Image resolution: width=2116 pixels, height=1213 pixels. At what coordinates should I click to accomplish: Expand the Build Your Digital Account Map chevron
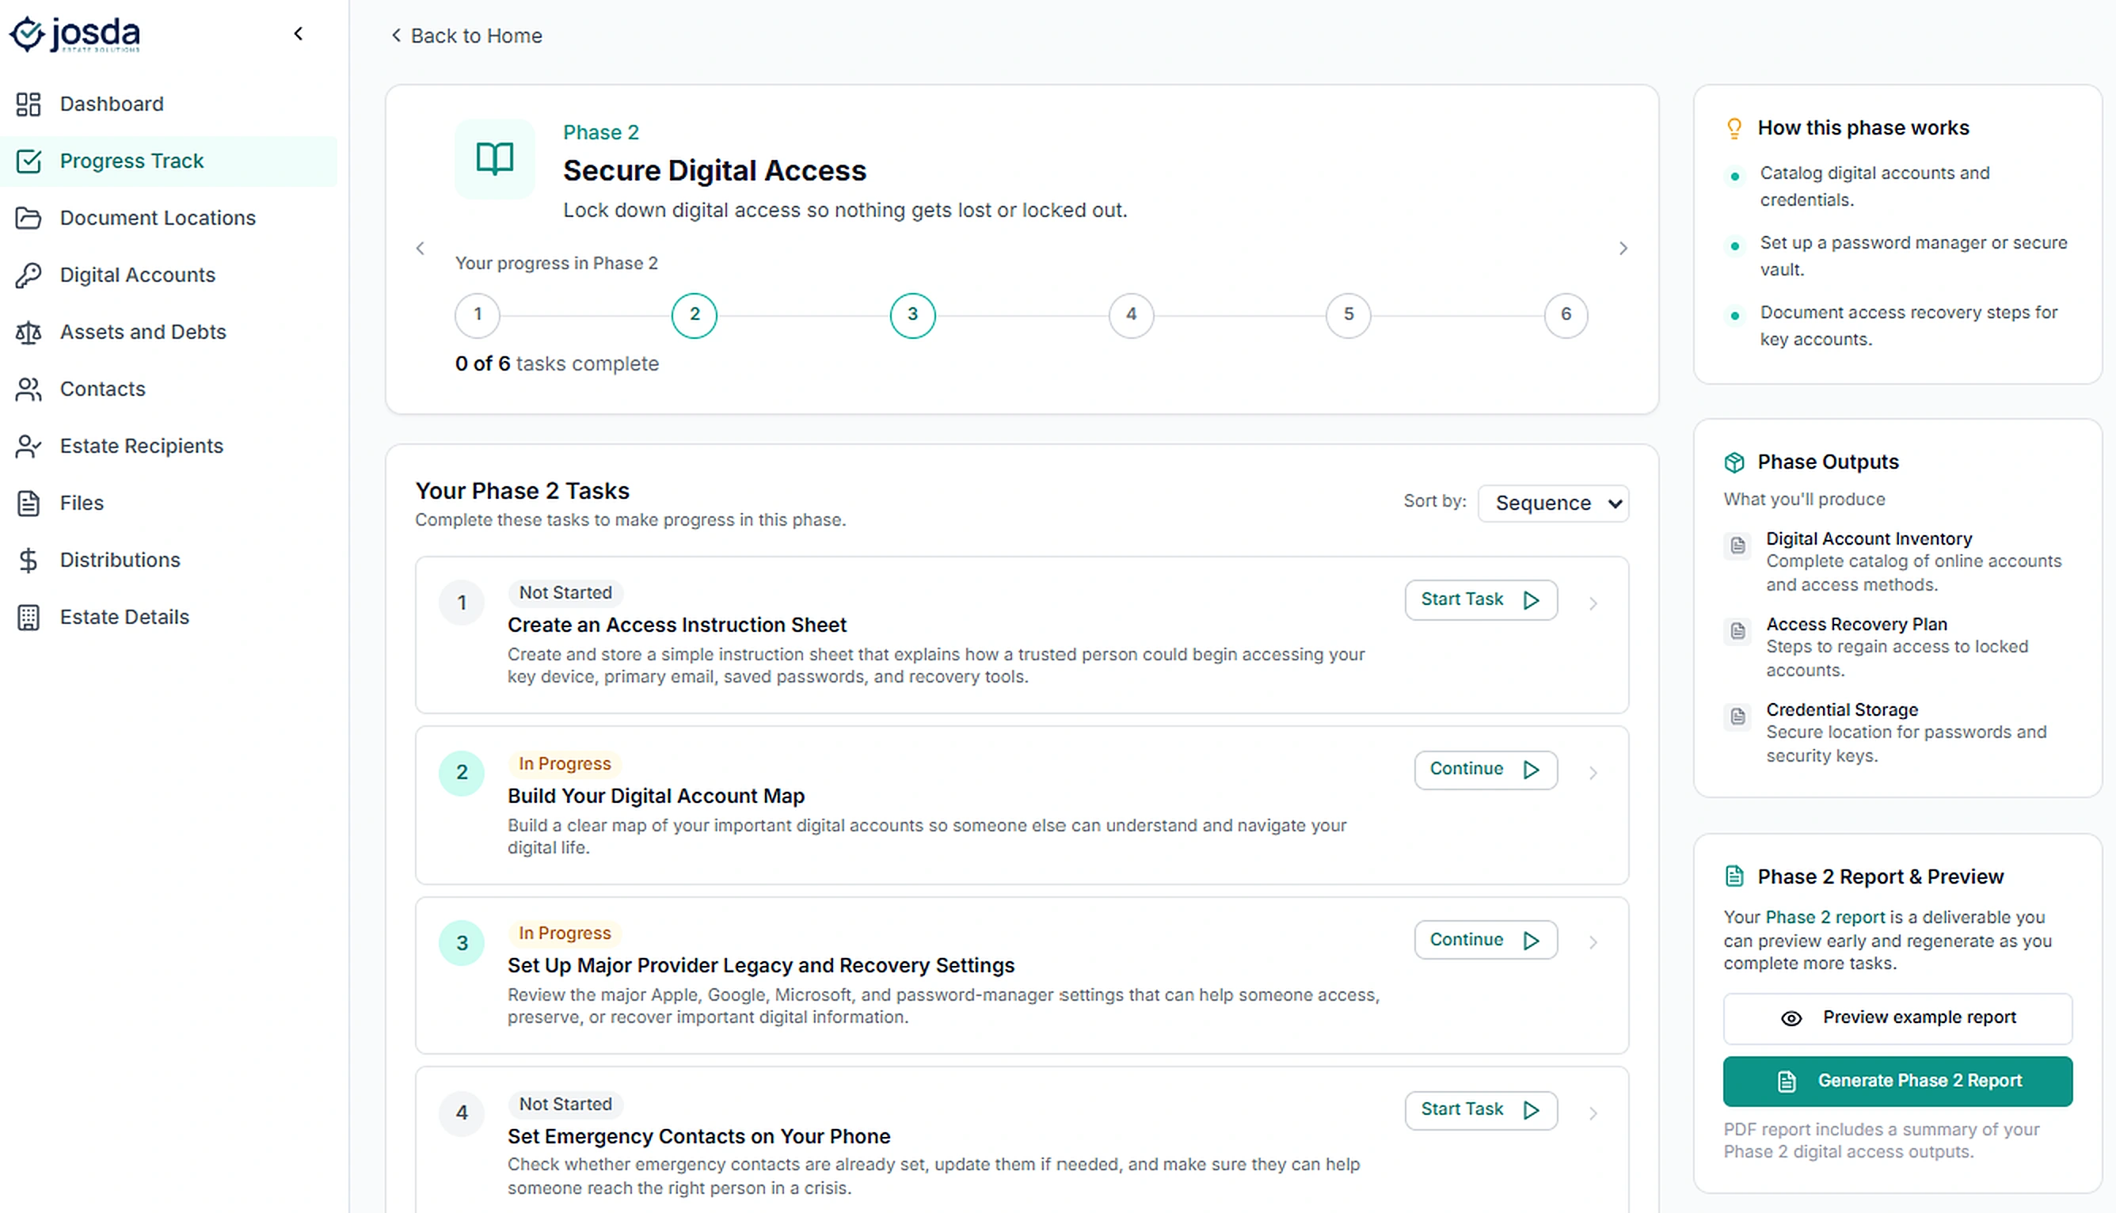pyautogui.click(x=1593, y=773)
